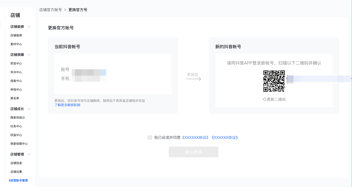Collapse the 店铺成长 section chevron

point(29,109)
